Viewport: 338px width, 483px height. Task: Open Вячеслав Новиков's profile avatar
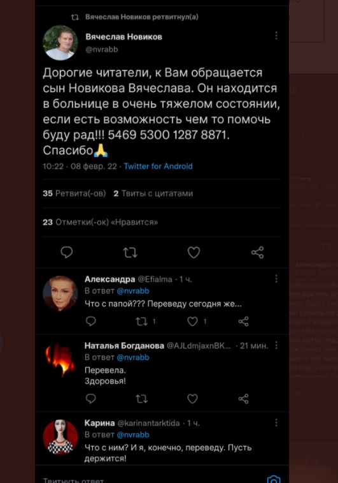pos(60,43)
